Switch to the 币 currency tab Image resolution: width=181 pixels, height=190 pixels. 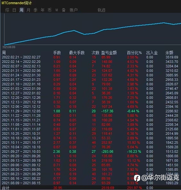49,10
